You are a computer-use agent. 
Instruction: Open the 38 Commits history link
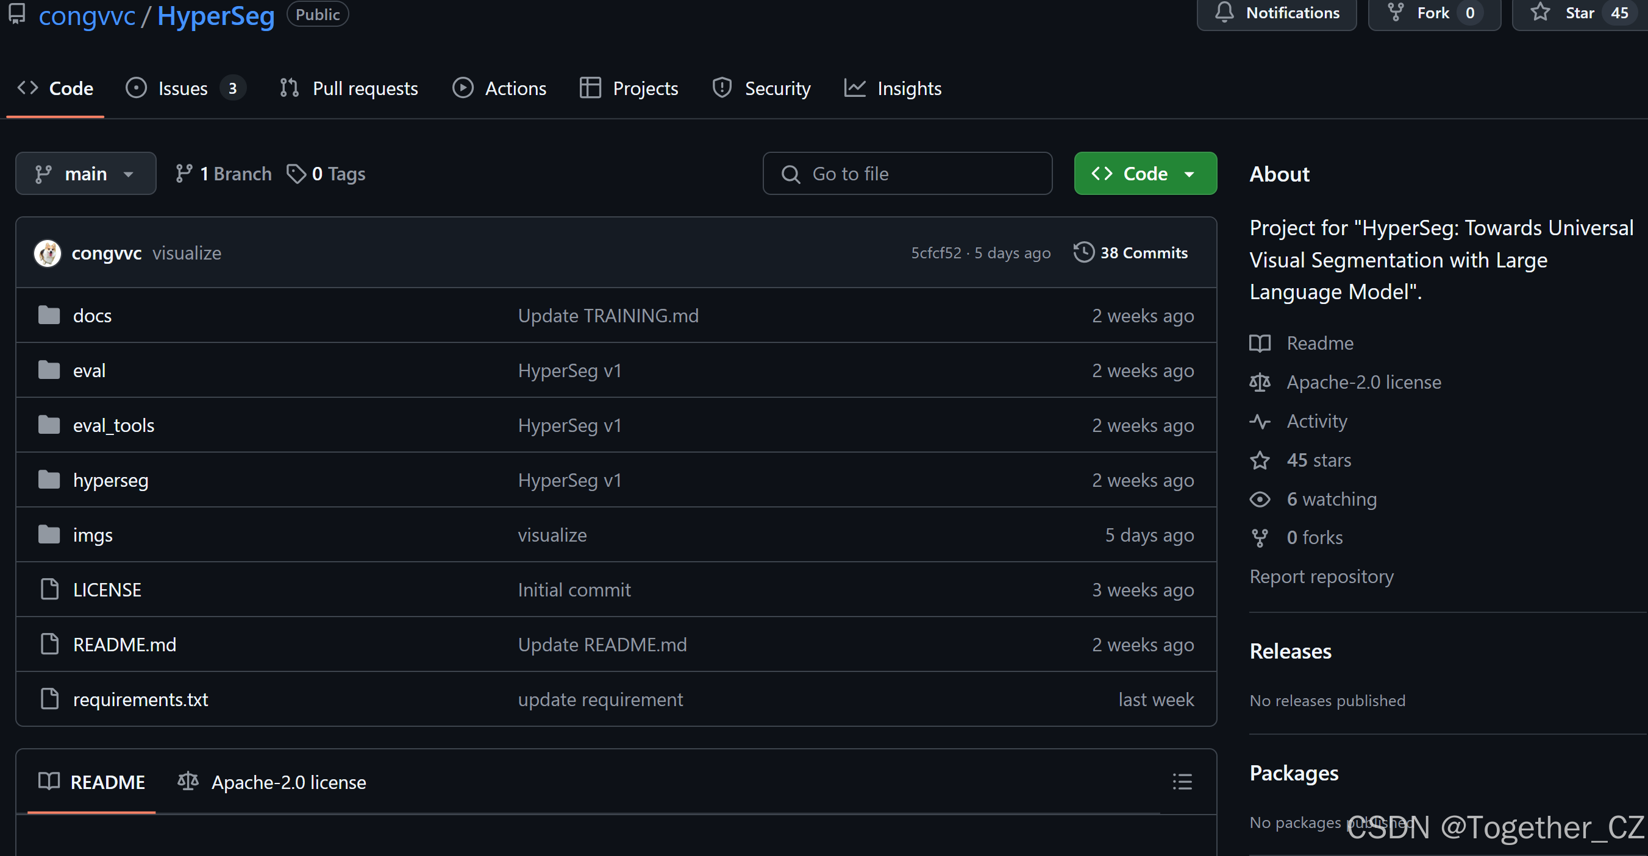[1143, 252]
